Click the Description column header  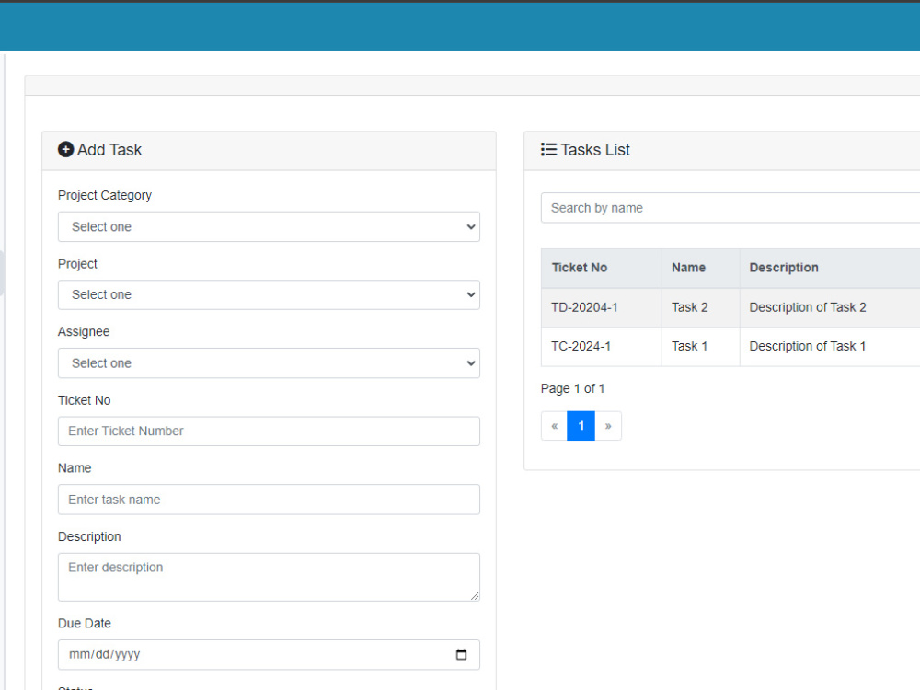(x=784, y=268)
